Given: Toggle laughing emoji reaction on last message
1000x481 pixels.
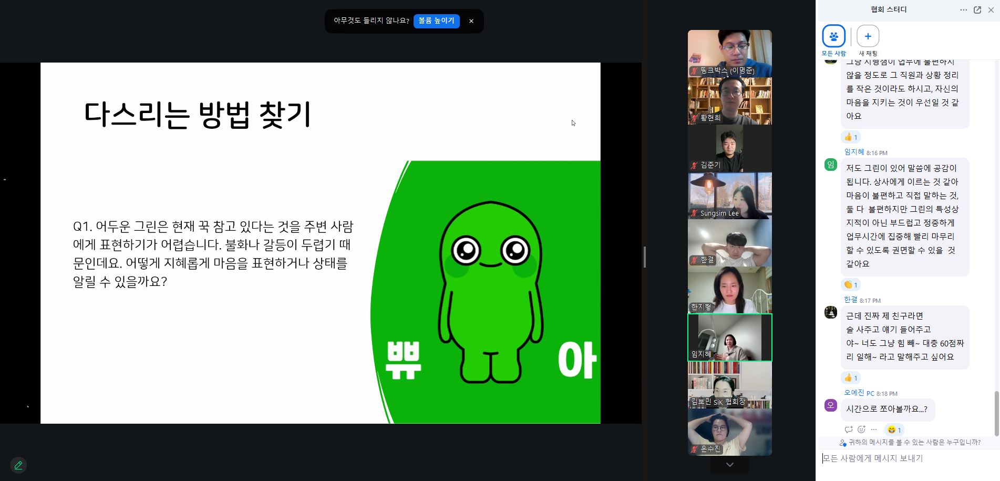Looking at the screenshot, I should [894, 429].
